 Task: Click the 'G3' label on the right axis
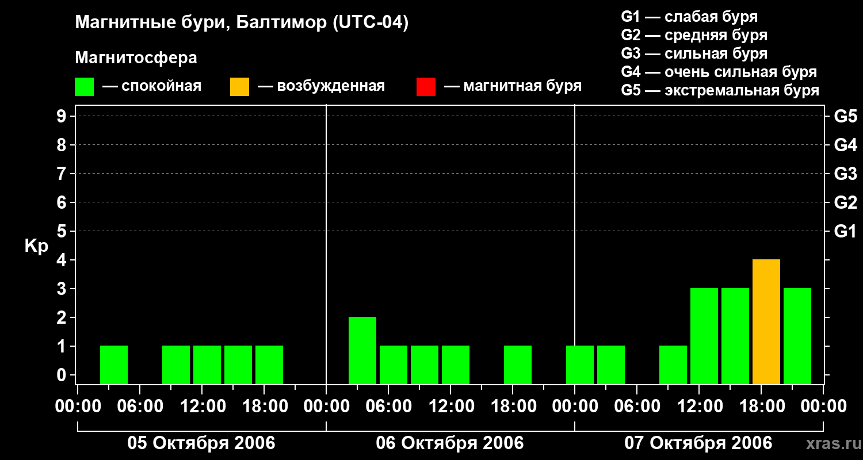coord(846,174)
